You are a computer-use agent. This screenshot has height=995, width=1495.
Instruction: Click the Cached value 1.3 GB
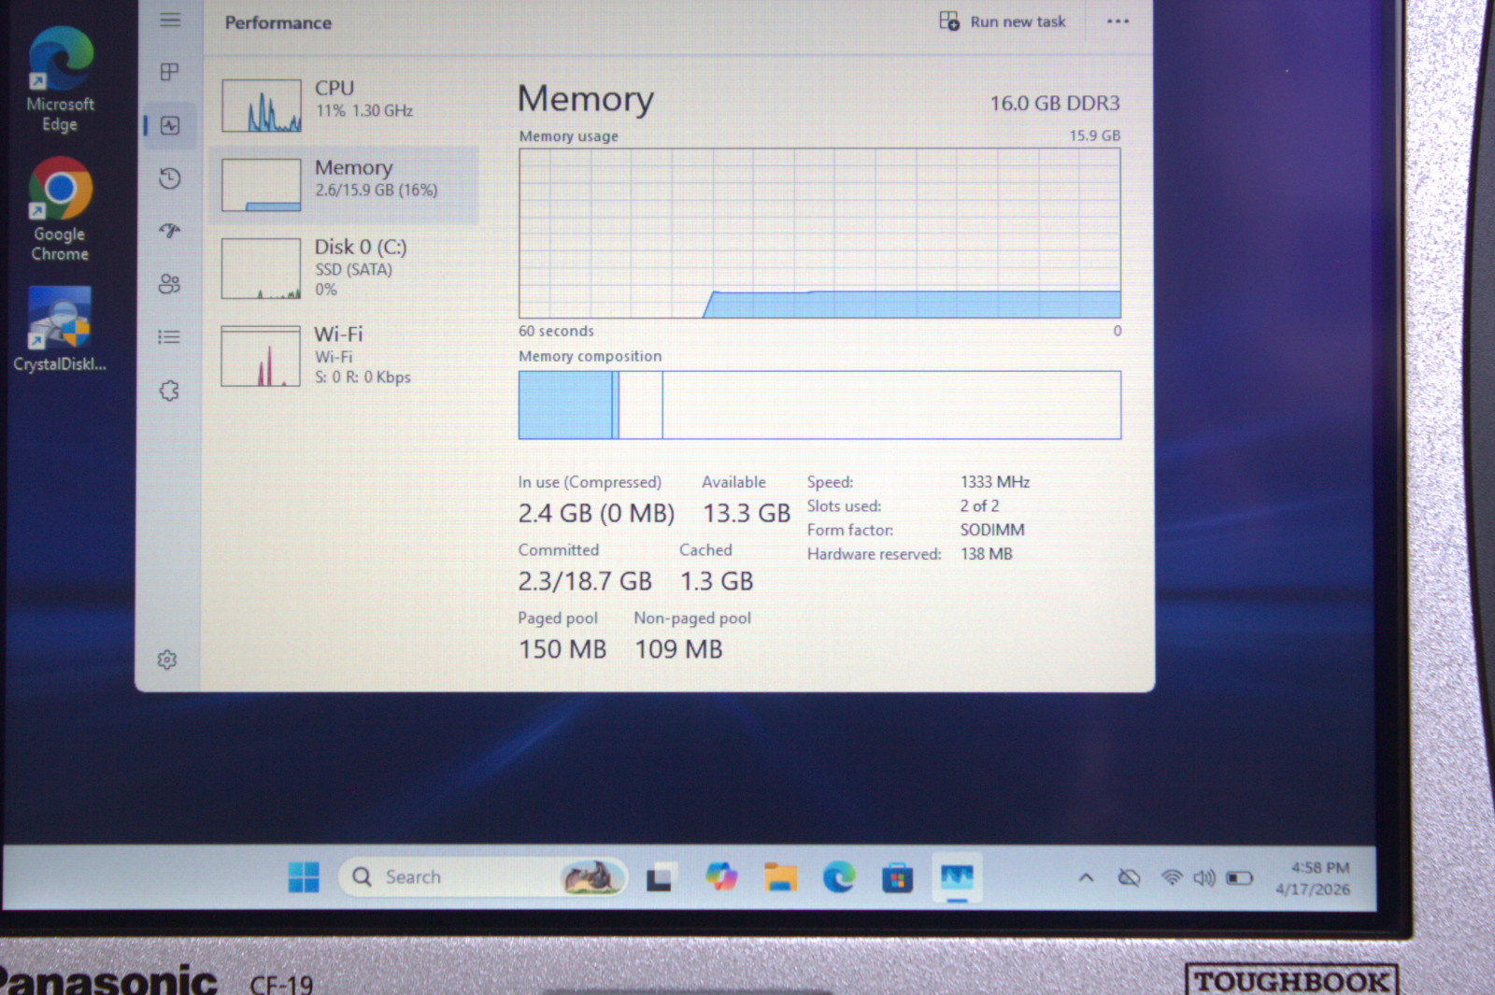click(717, 581)
